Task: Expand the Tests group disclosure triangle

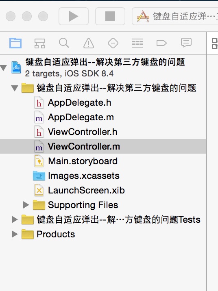Action: [x=15, y=219]
